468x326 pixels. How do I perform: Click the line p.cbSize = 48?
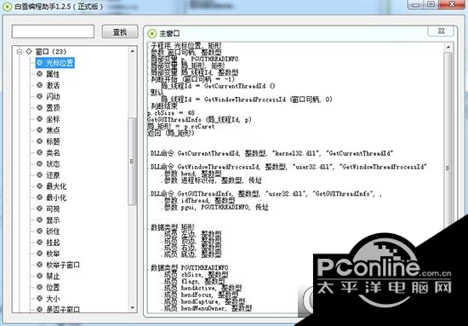171,113
